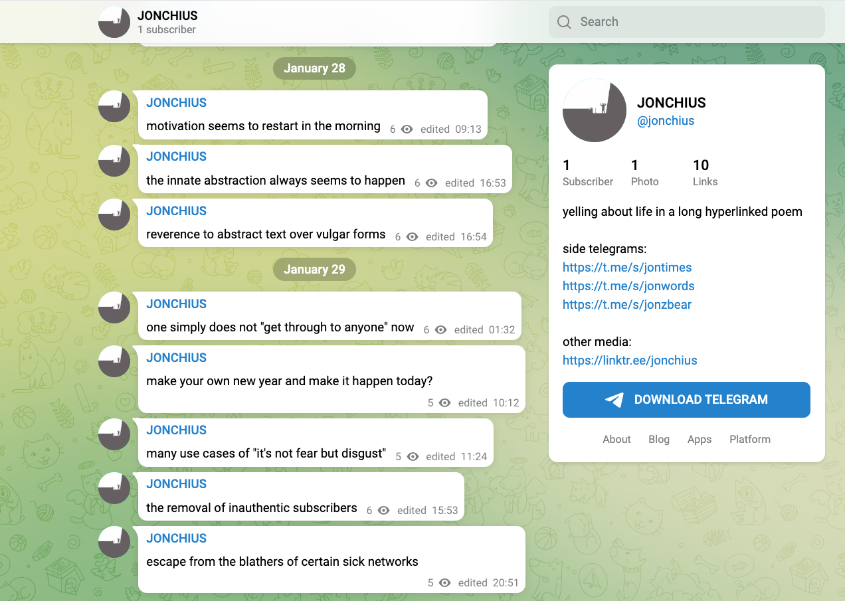Click avatar beside "get through to anyone" message

pyautogui.click(x=114, y=307)
